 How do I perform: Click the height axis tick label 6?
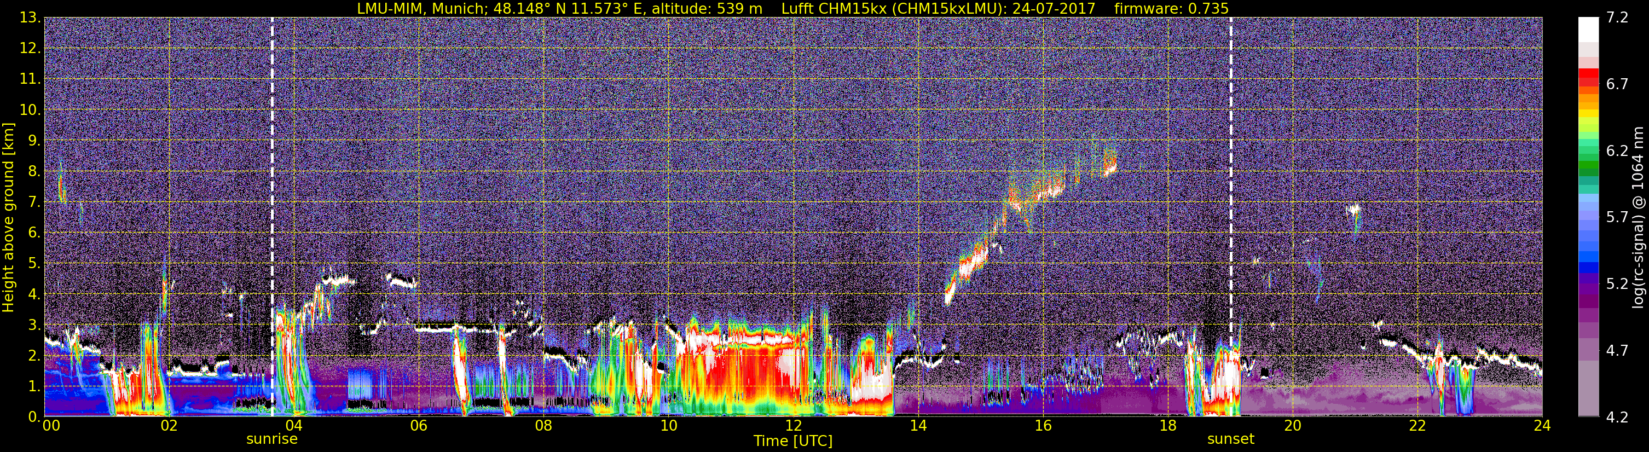pyautogui.click(x=34, y=233)
